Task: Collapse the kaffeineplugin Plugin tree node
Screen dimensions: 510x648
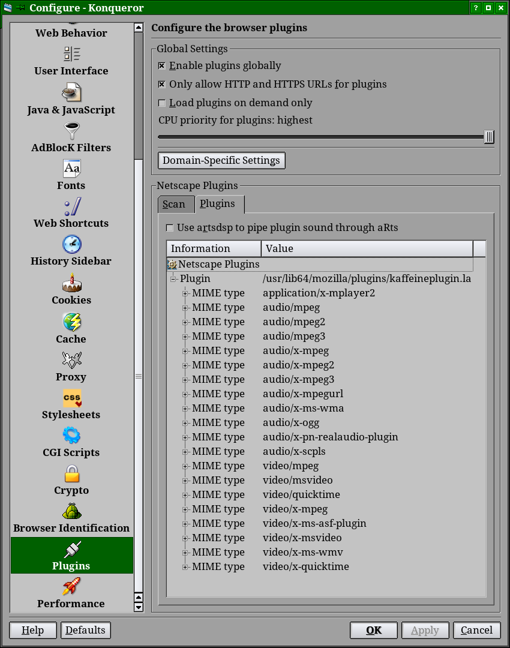Action: tap(173, 280)
